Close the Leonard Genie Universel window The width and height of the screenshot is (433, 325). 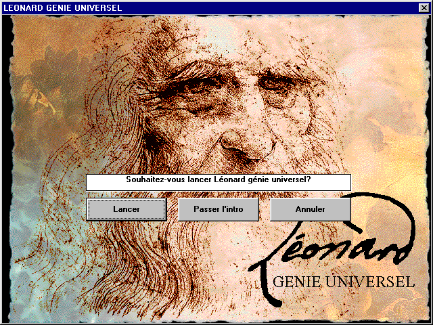(x=424, y=8)
